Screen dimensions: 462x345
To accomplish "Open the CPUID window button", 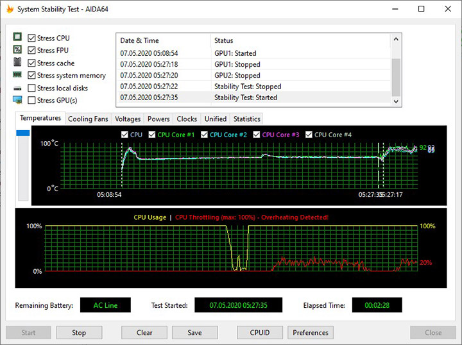I will 260,333.
